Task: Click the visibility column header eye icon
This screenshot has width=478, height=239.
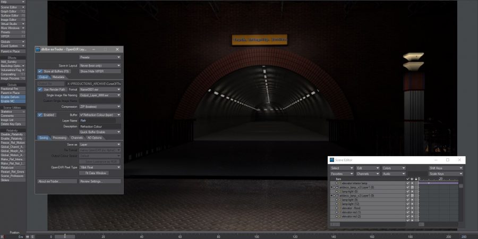Action: click(x=412, y=179)
